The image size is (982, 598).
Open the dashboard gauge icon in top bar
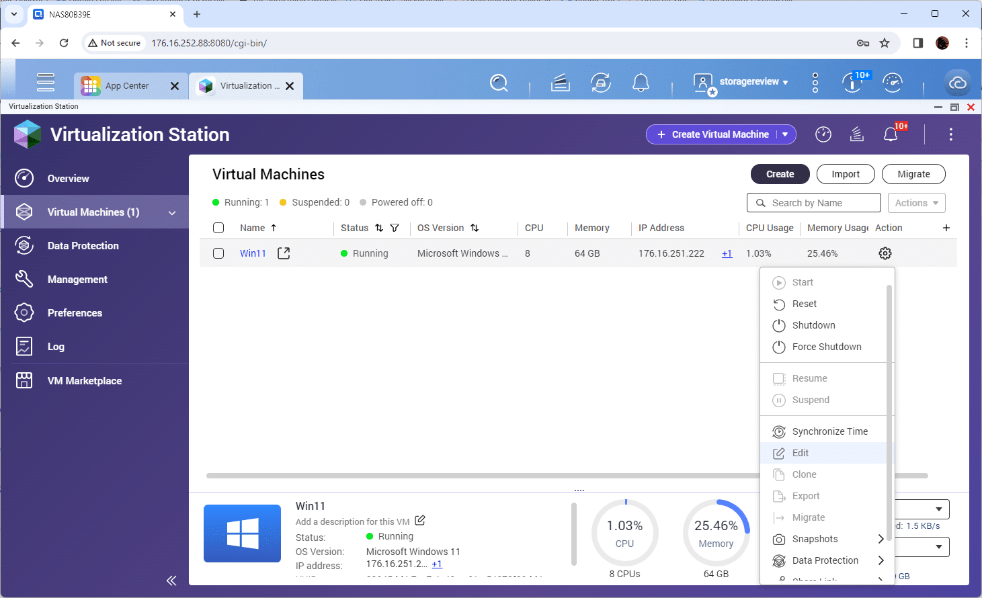[893, 83]
